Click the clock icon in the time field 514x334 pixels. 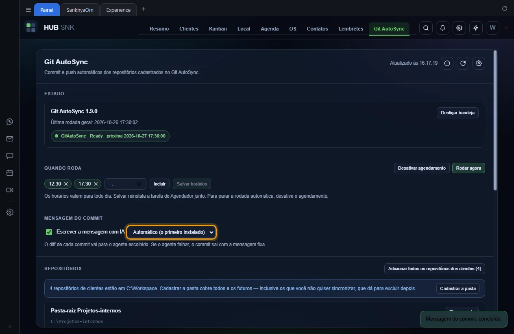point(139,184)
